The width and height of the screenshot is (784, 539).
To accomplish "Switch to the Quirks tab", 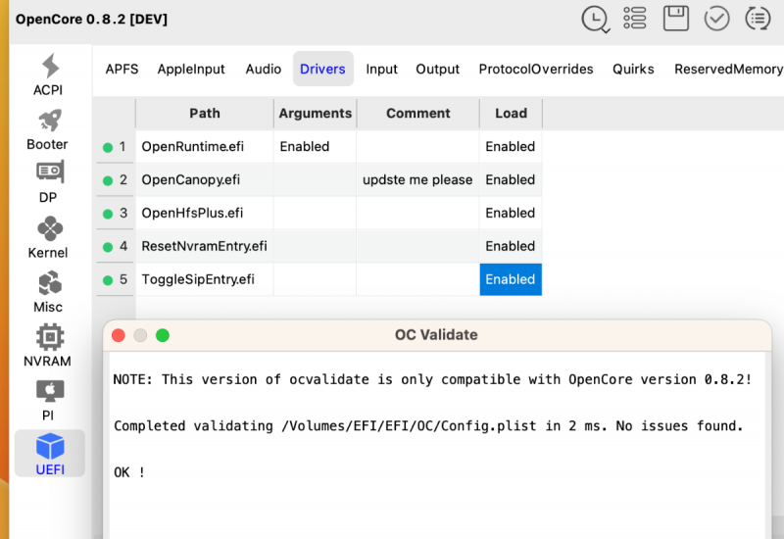I will point(633,70).
